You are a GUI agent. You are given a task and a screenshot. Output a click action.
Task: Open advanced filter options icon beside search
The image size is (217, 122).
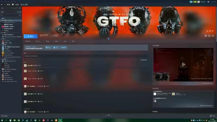[x=20, y=15]
